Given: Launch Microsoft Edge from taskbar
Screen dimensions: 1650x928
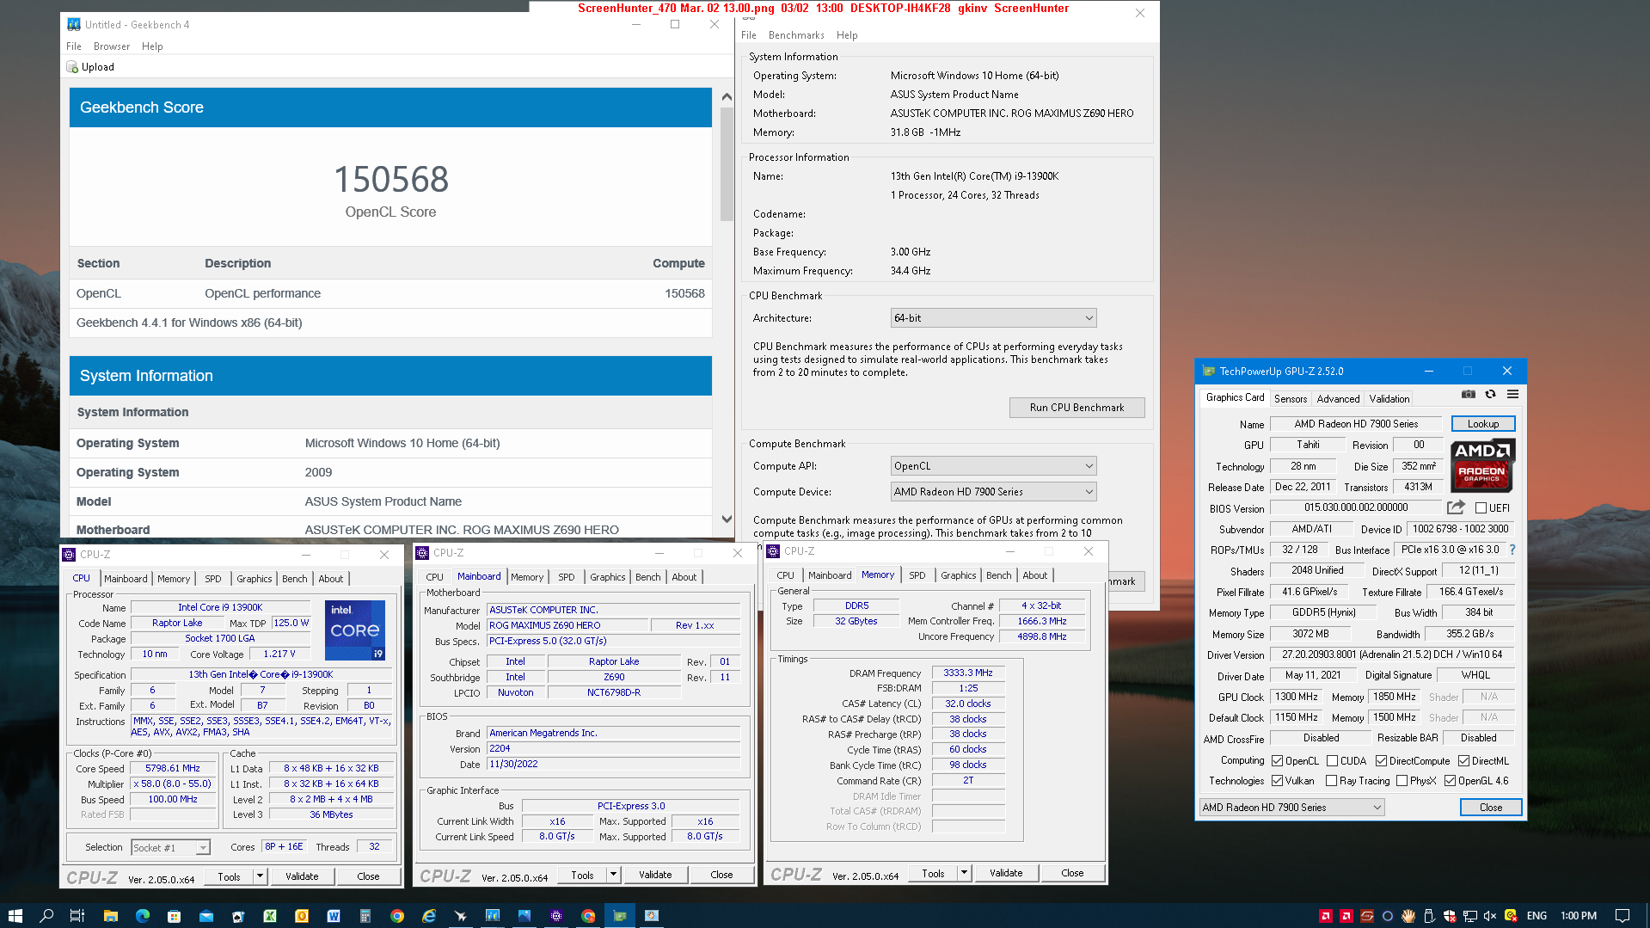Looking at the screenshot, I should (142, 916).
